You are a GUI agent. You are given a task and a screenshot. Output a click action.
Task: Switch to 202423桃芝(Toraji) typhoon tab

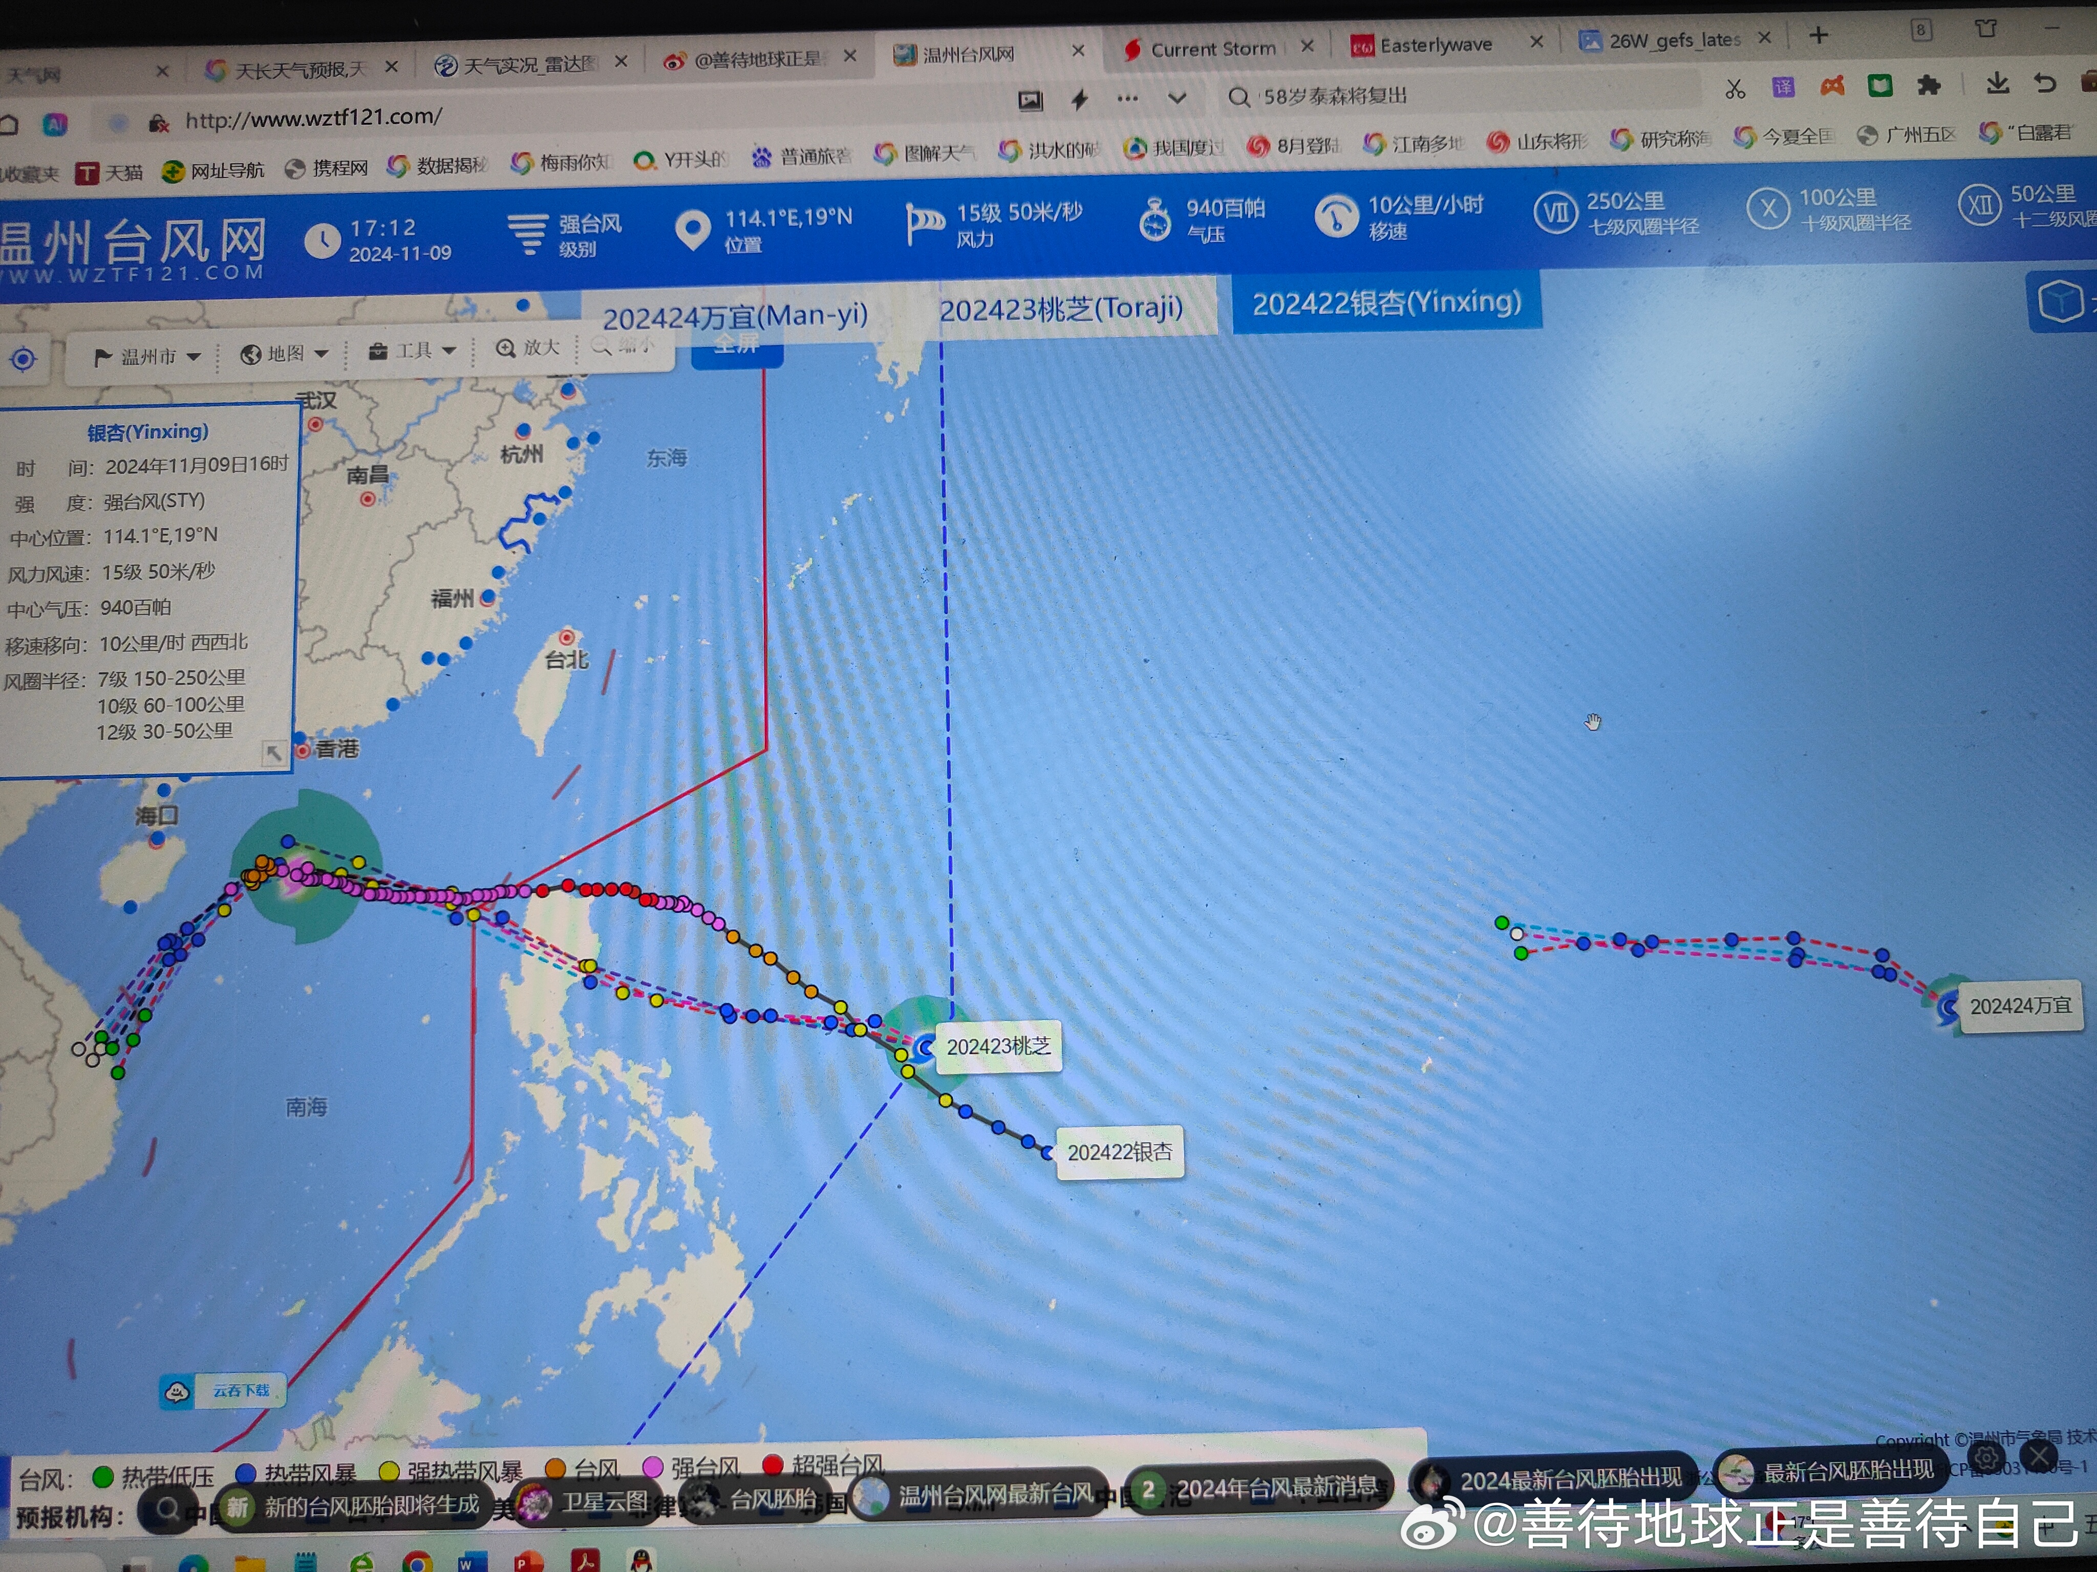1060,309
